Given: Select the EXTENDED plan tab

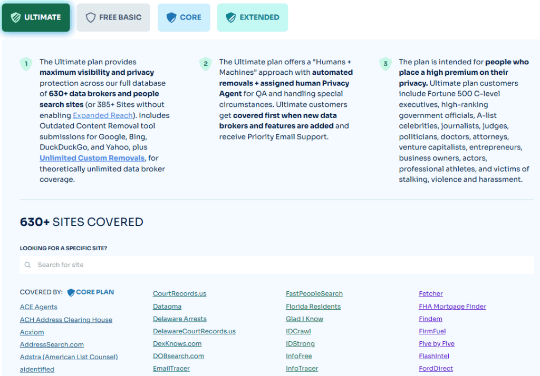Looking at the screenshot, I should pyautogui.click(x=252, y=17).
